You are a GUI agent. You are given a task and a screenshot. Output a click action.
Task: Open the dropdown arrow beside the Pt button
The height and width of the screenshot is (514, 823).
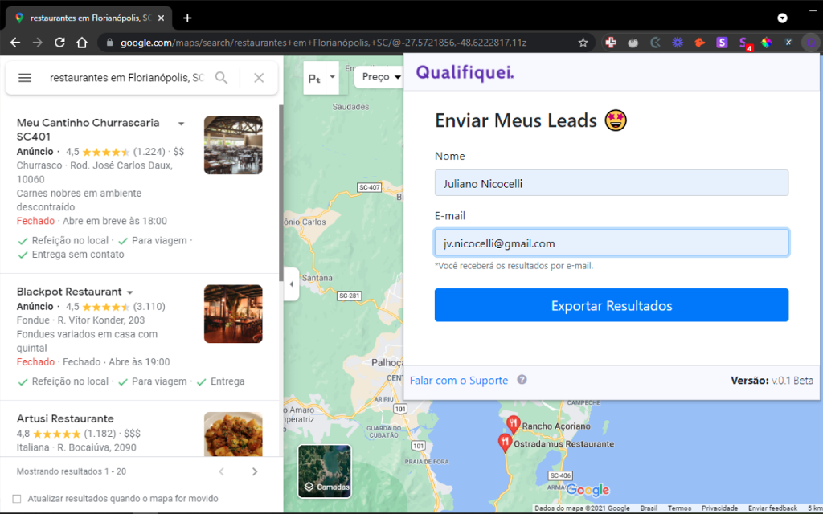[332, 77]
